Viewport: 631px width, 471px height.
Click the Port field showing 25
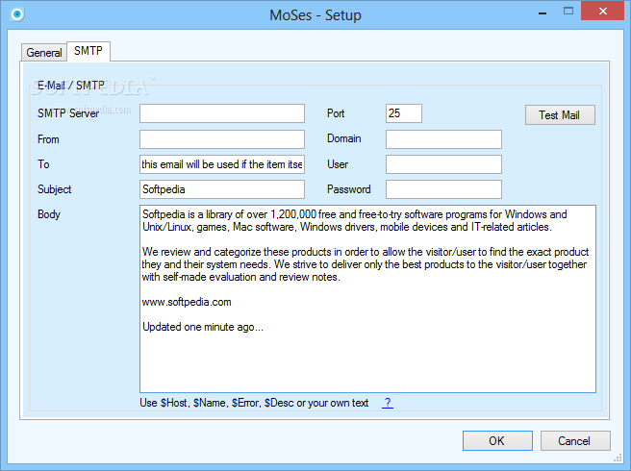click(x=404, y=113)
